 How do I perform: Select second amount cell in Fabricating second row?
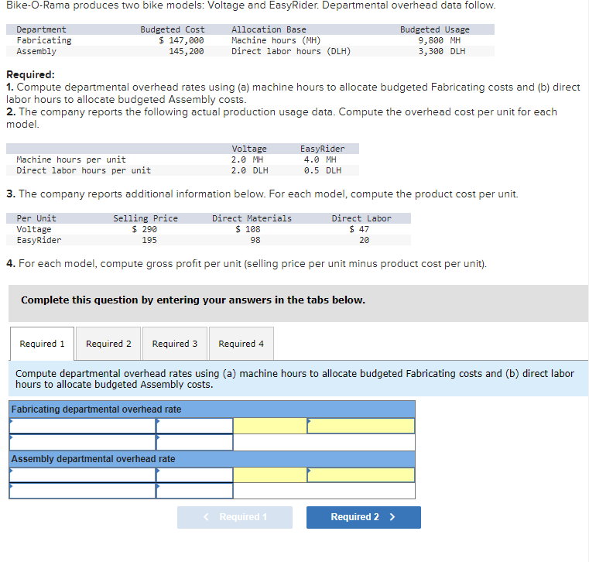click(x=194, y=442)
